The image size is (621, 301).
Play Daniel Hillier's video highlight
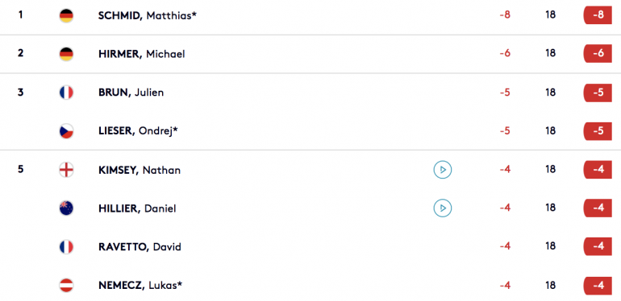pos(443,208)
